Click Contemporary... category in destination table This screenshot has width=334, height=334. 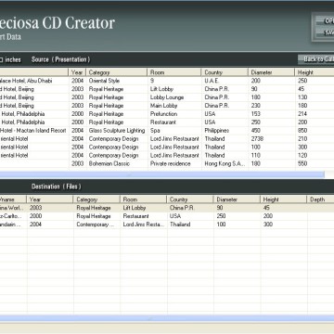(96, 225)
